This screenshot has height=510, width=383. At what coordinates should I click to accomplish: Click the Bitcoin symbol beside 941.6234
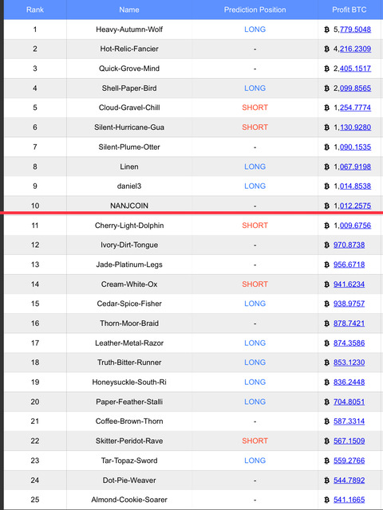pos(326,284)
